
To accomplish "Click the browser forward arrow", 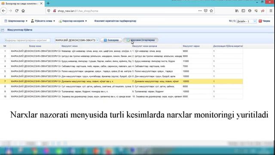I will click(10, 11).
